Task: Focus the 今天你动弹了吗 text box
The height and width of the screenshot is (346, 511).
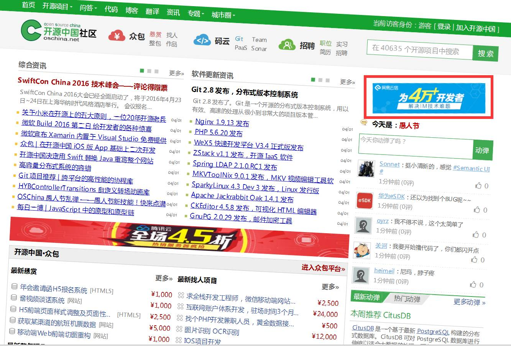Action: pyautogui.click(x=416, y=146)
